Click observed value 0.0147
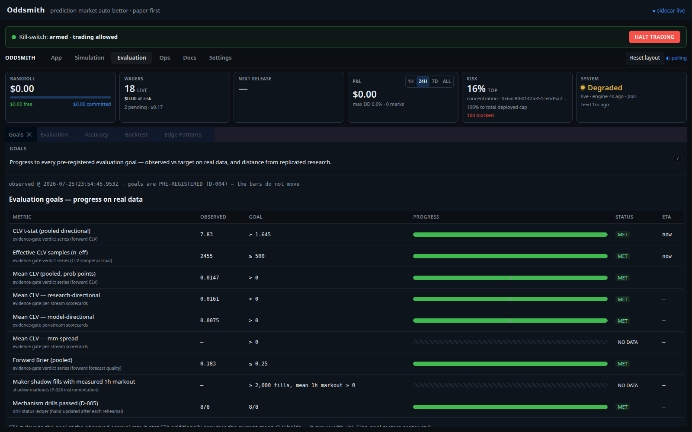Image resolution: width=692 pixels, height=432 pixels. tap(209, 278)
